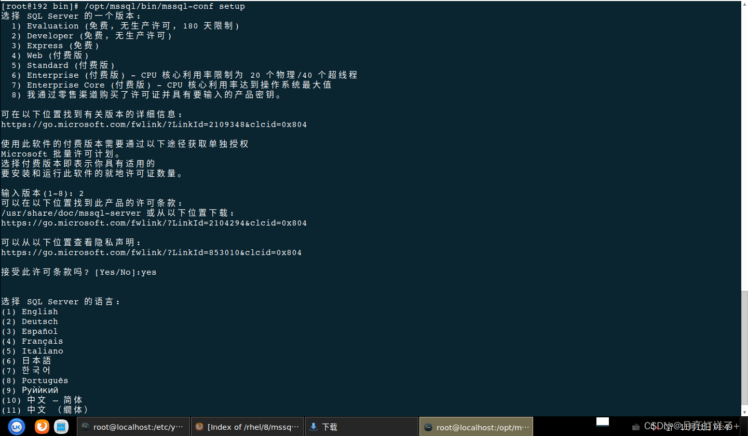748x436 pixels.
Task: Click the '7) Enterprise Core' edition line
Action: click(171, 85)
